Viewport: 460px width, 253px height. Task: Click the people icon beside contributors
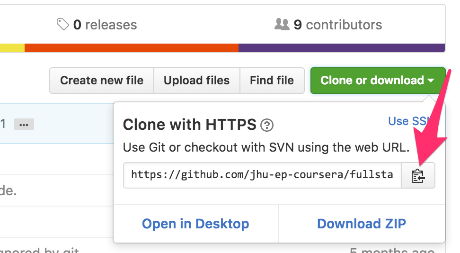coord(282,24)
